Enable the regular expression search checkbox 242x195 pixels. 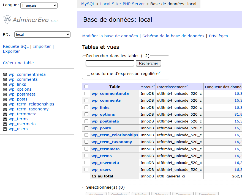click(x=88, y=74)
